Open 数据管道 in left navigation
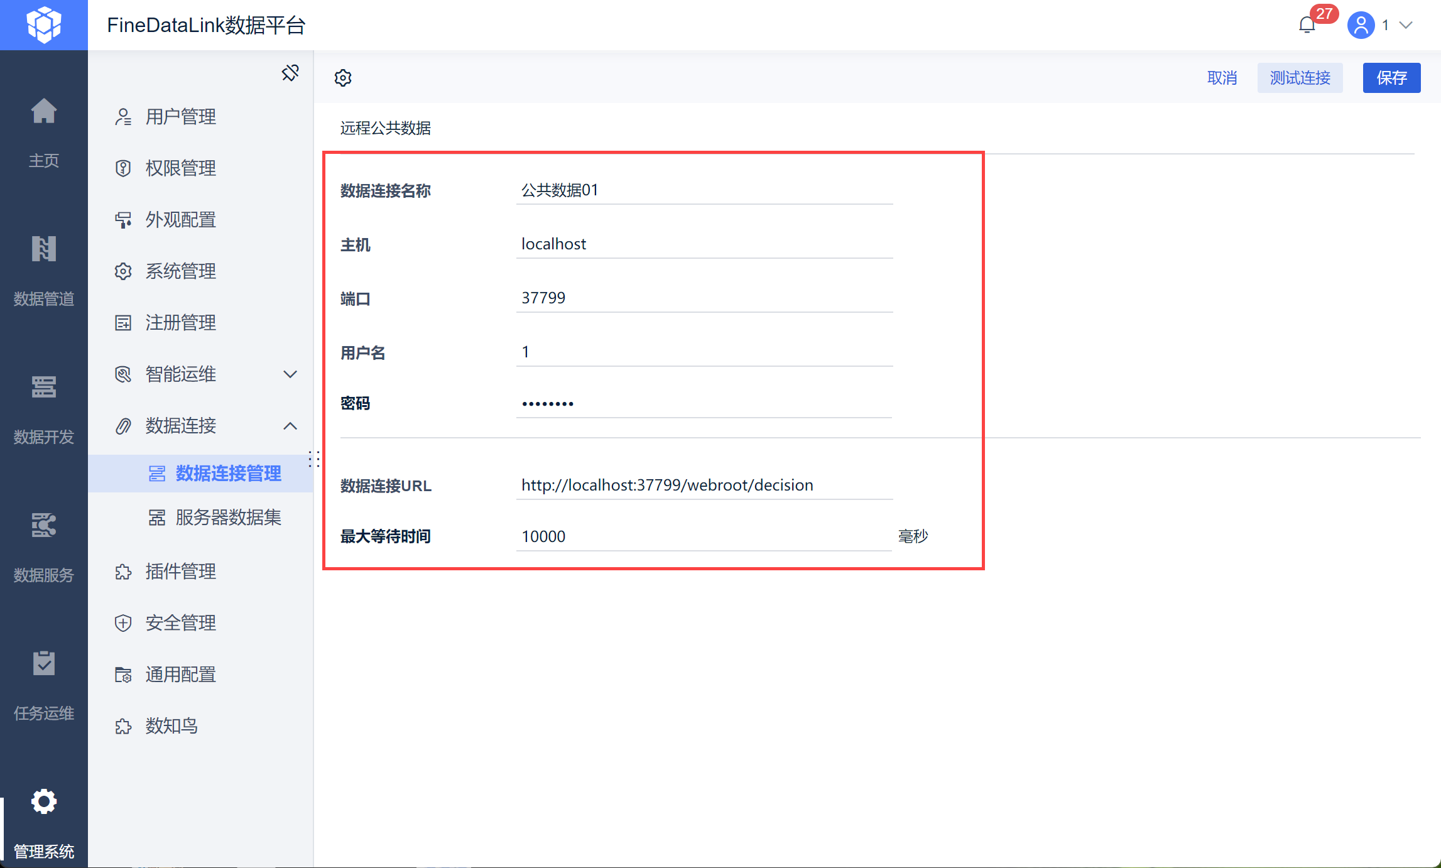The width and height of the screenshot is (1441, 868). point(44,250)
